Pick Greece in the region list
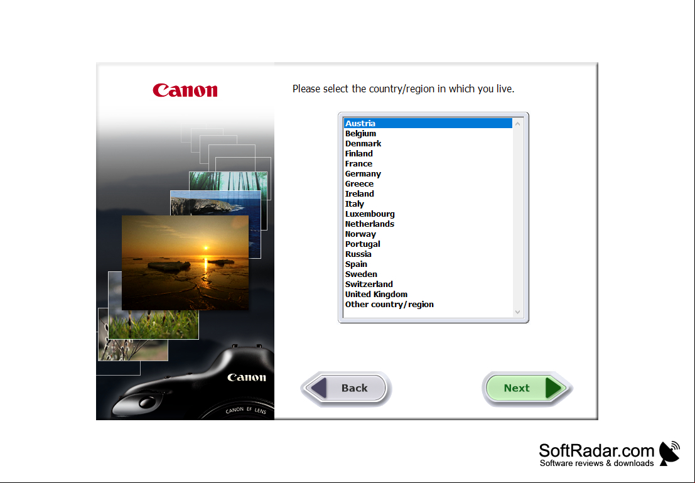The image size is (695, 483). 428,183
